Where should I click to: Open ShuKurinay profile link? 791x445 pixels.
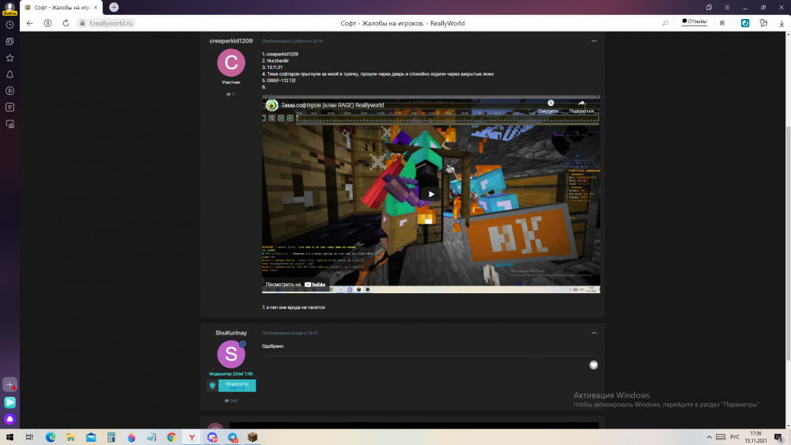pos(231,333)
